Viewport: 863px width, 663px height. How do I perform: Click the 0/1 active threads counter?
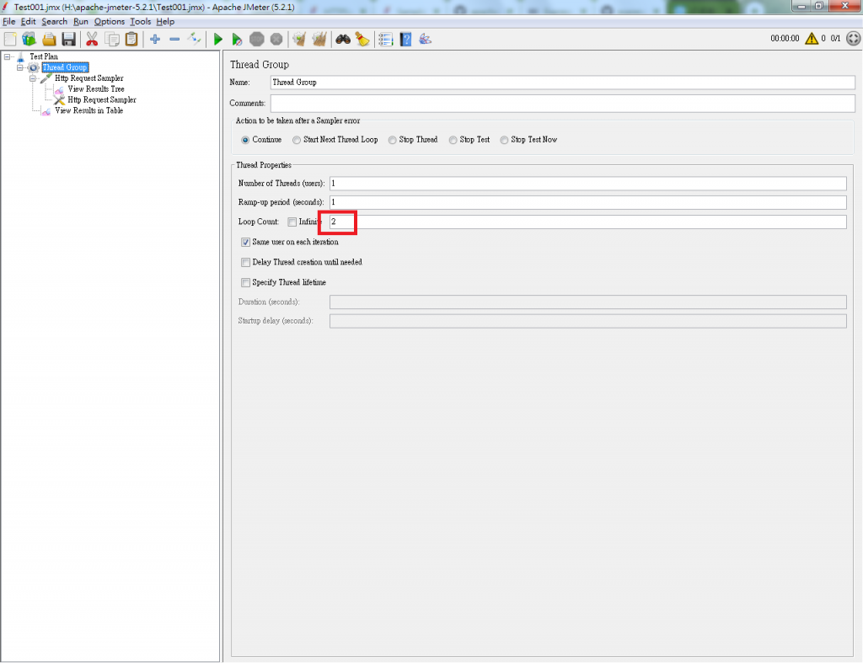coord(835,39)
